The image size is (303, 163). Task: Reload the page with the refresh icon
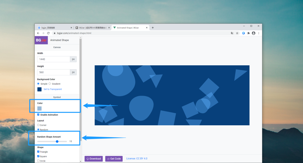(48, 33)
